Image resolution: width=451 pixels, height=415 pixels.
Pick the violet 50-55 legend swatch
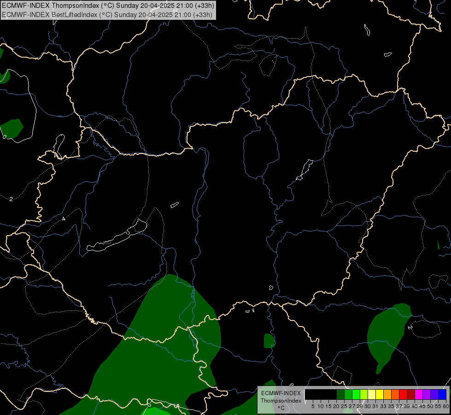click(434, 394)
